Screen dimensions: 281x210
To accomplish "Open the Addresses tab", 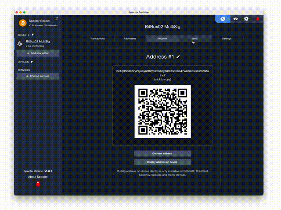I will tap(130, 38).
